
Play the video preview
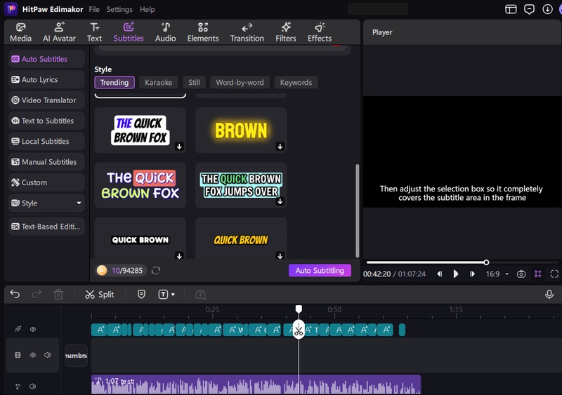tap(455, 274)
